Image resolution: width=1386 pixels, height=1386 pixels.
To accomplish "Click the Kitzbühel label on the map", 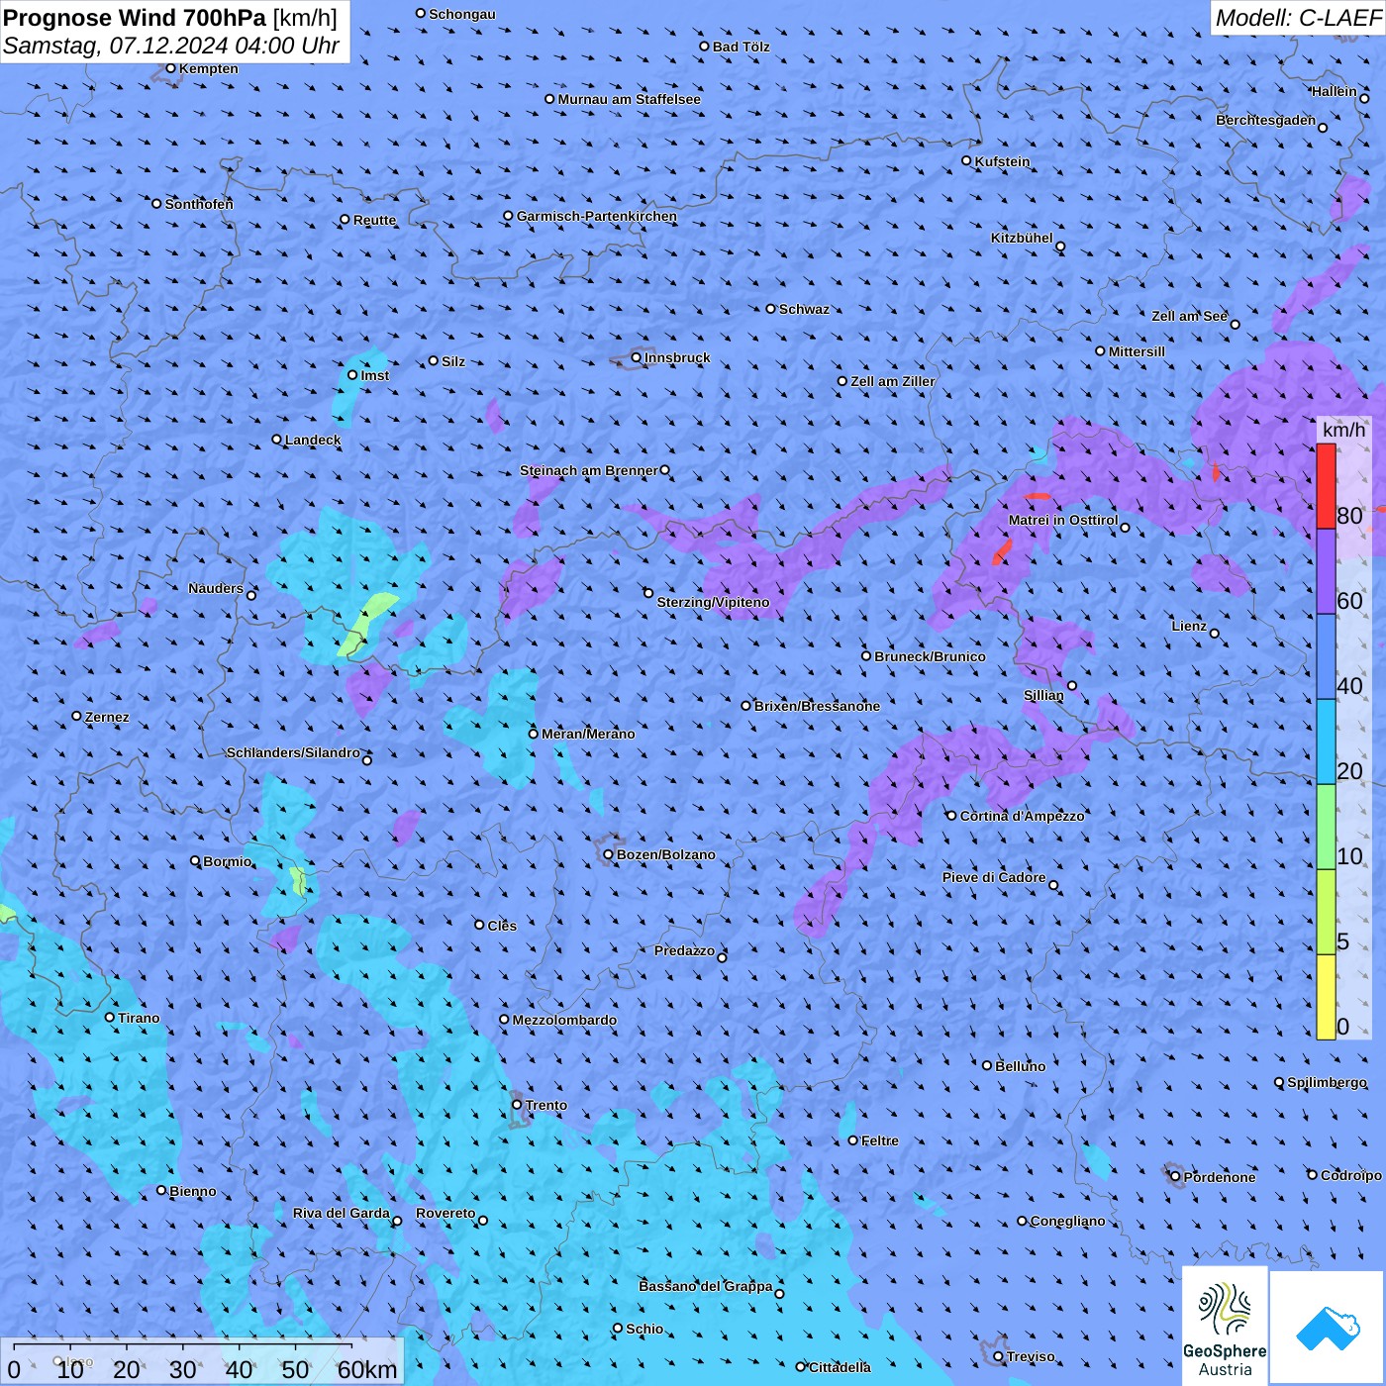I will coord(1022,238).
